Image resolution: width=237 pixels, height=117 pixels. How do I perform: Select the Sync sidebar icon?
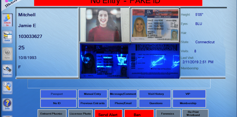[x=7, y=53]
